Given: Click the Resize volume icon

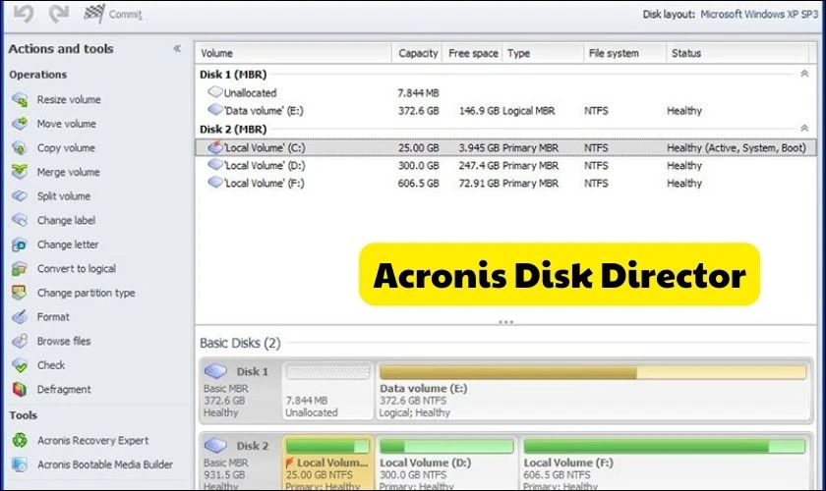Looking at the screenshot, I should [x=20, y=99].
